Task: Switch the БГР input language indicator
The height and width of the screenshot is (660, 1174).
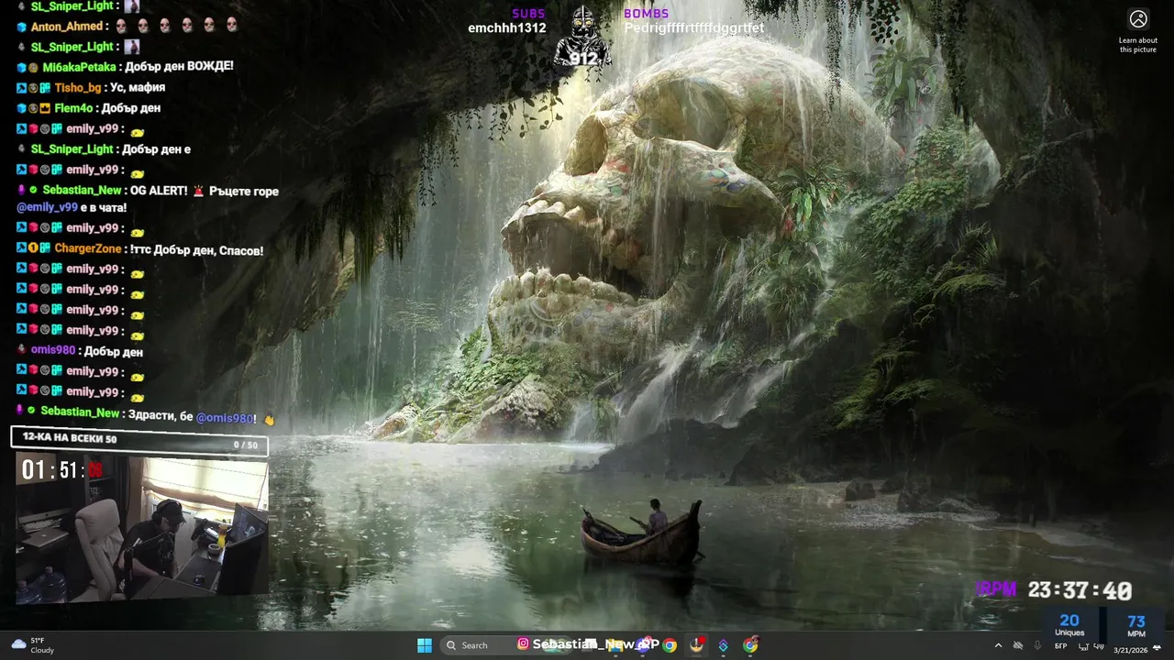Action: [x=1060, y=646]
